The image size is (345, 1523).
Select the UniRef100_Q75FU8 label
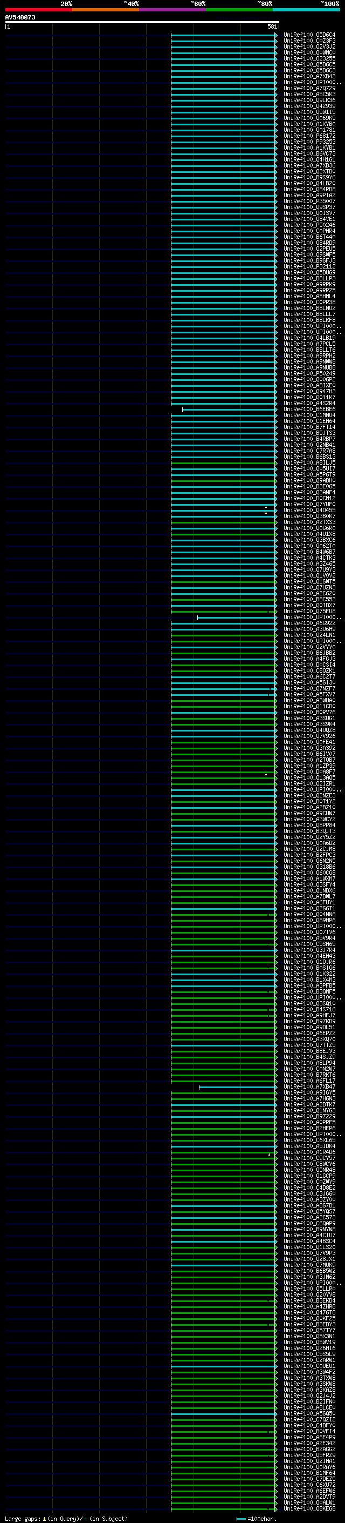(x=309, y=610)
